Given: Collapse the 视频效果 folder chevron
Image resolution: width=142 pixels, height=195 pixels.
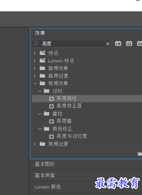Looking at the screenshot, I should [35, 84].
